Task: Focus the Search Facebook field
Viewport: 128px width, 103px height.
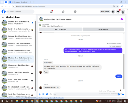Action: 20,12
